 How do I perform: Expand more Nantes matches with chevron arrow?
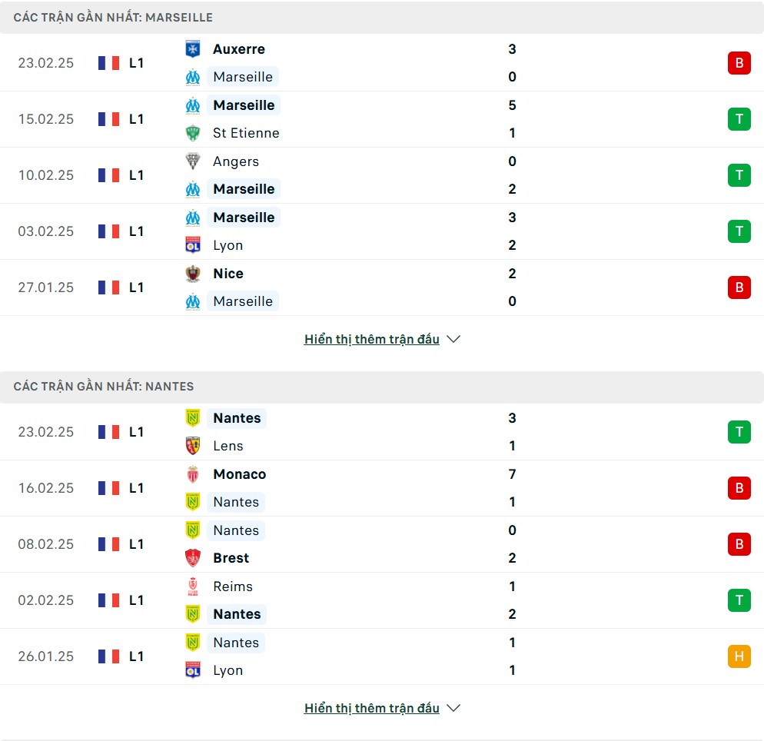pos(453,708)
